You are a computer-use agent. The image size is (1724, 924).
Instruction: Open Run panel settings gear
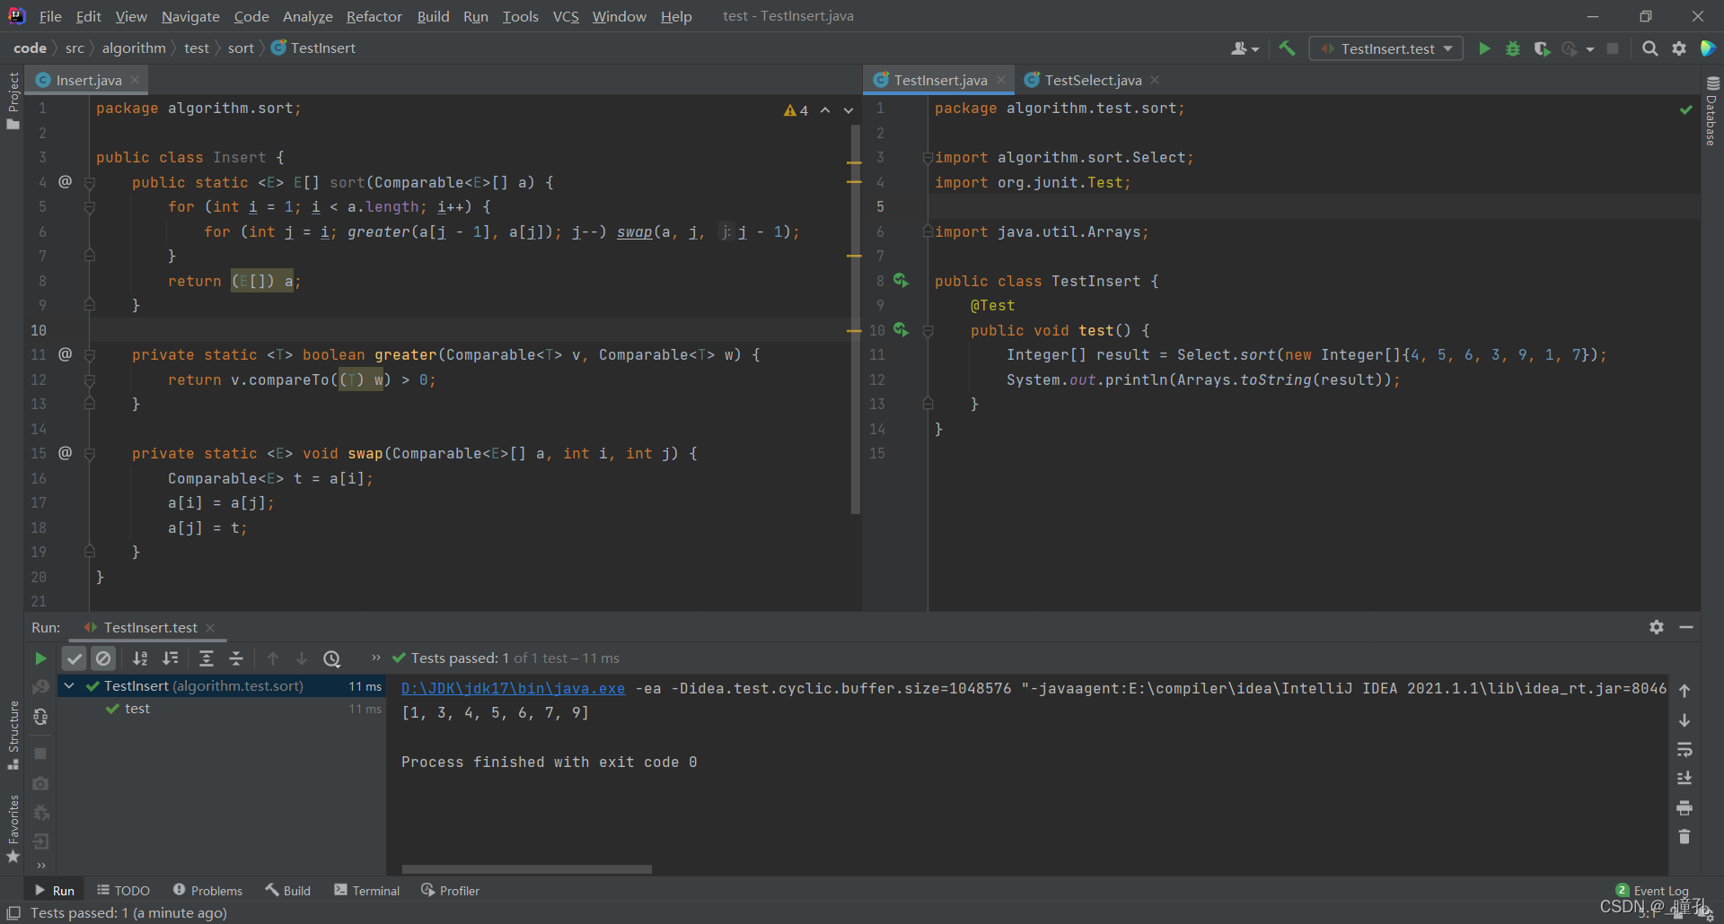tap(1657, 627)
